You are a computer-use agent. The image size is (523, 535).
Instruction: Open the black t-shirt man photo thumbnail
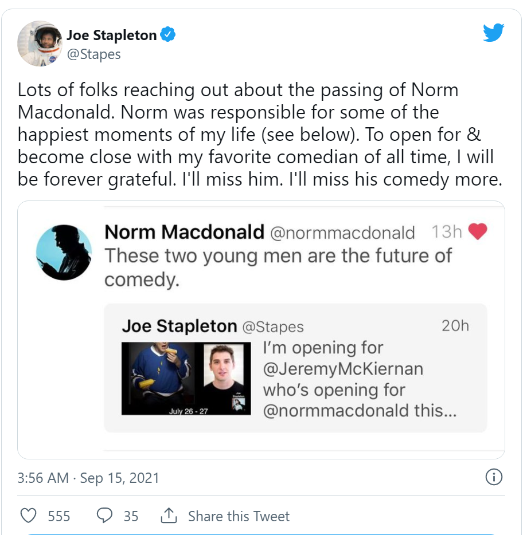pos(228,378)
